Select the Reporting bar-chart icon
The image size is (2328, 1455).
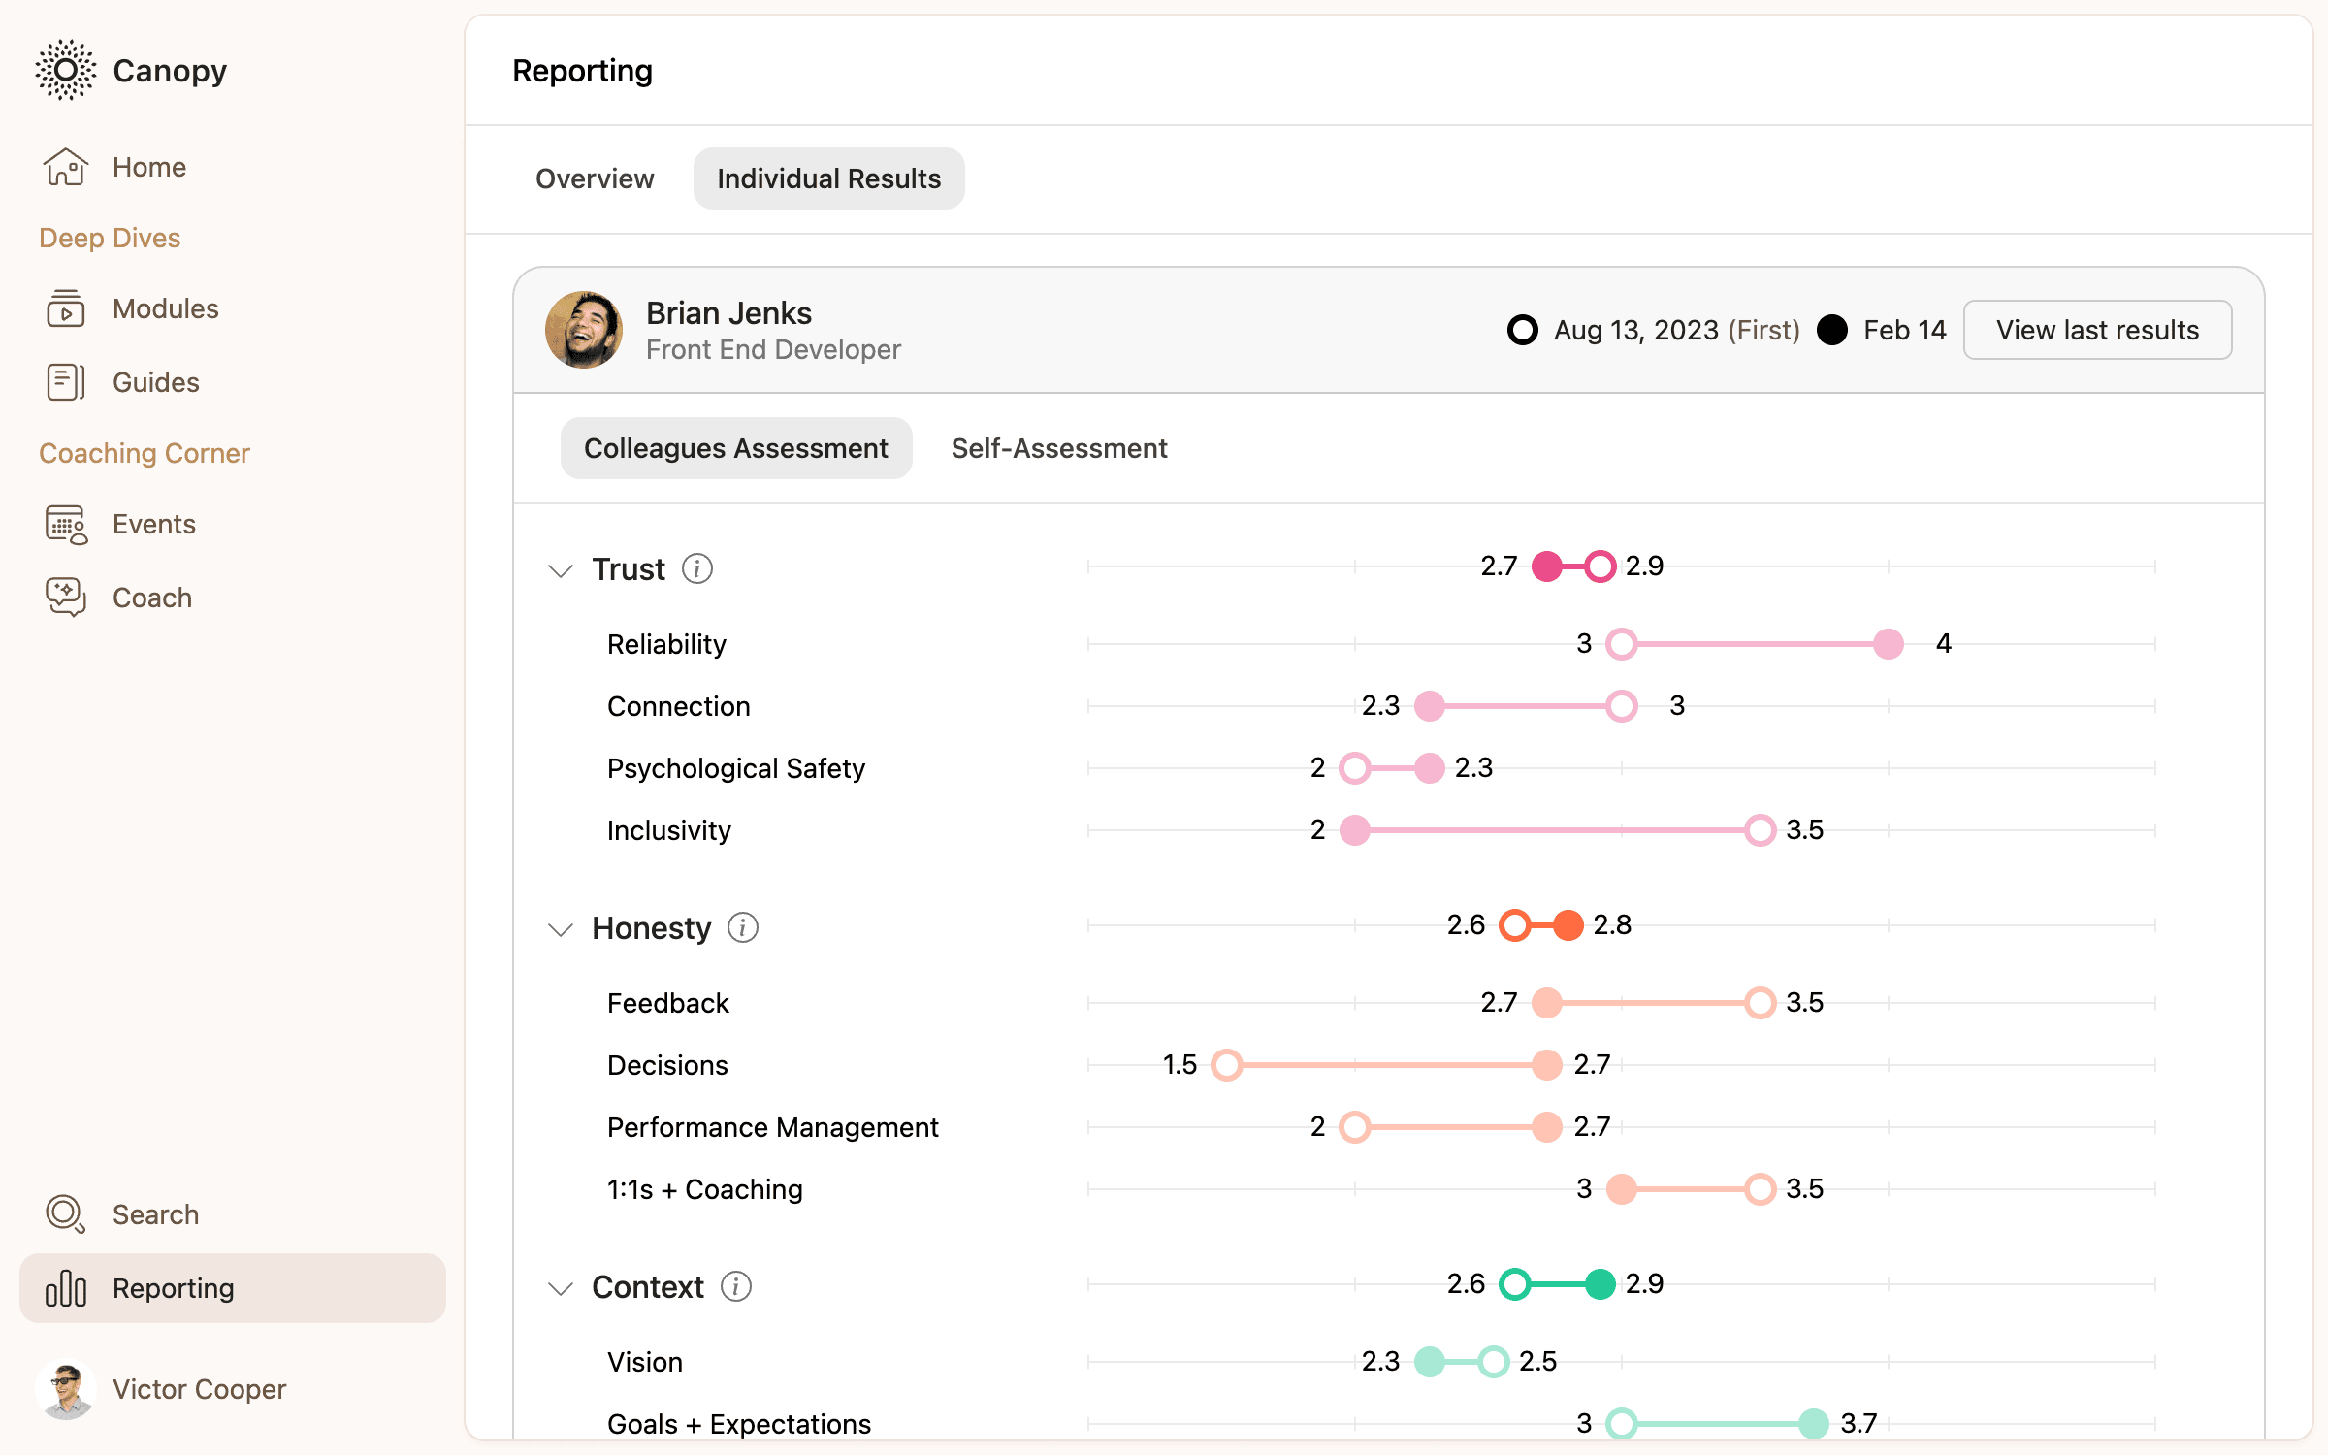click(x=65, y=1288)
